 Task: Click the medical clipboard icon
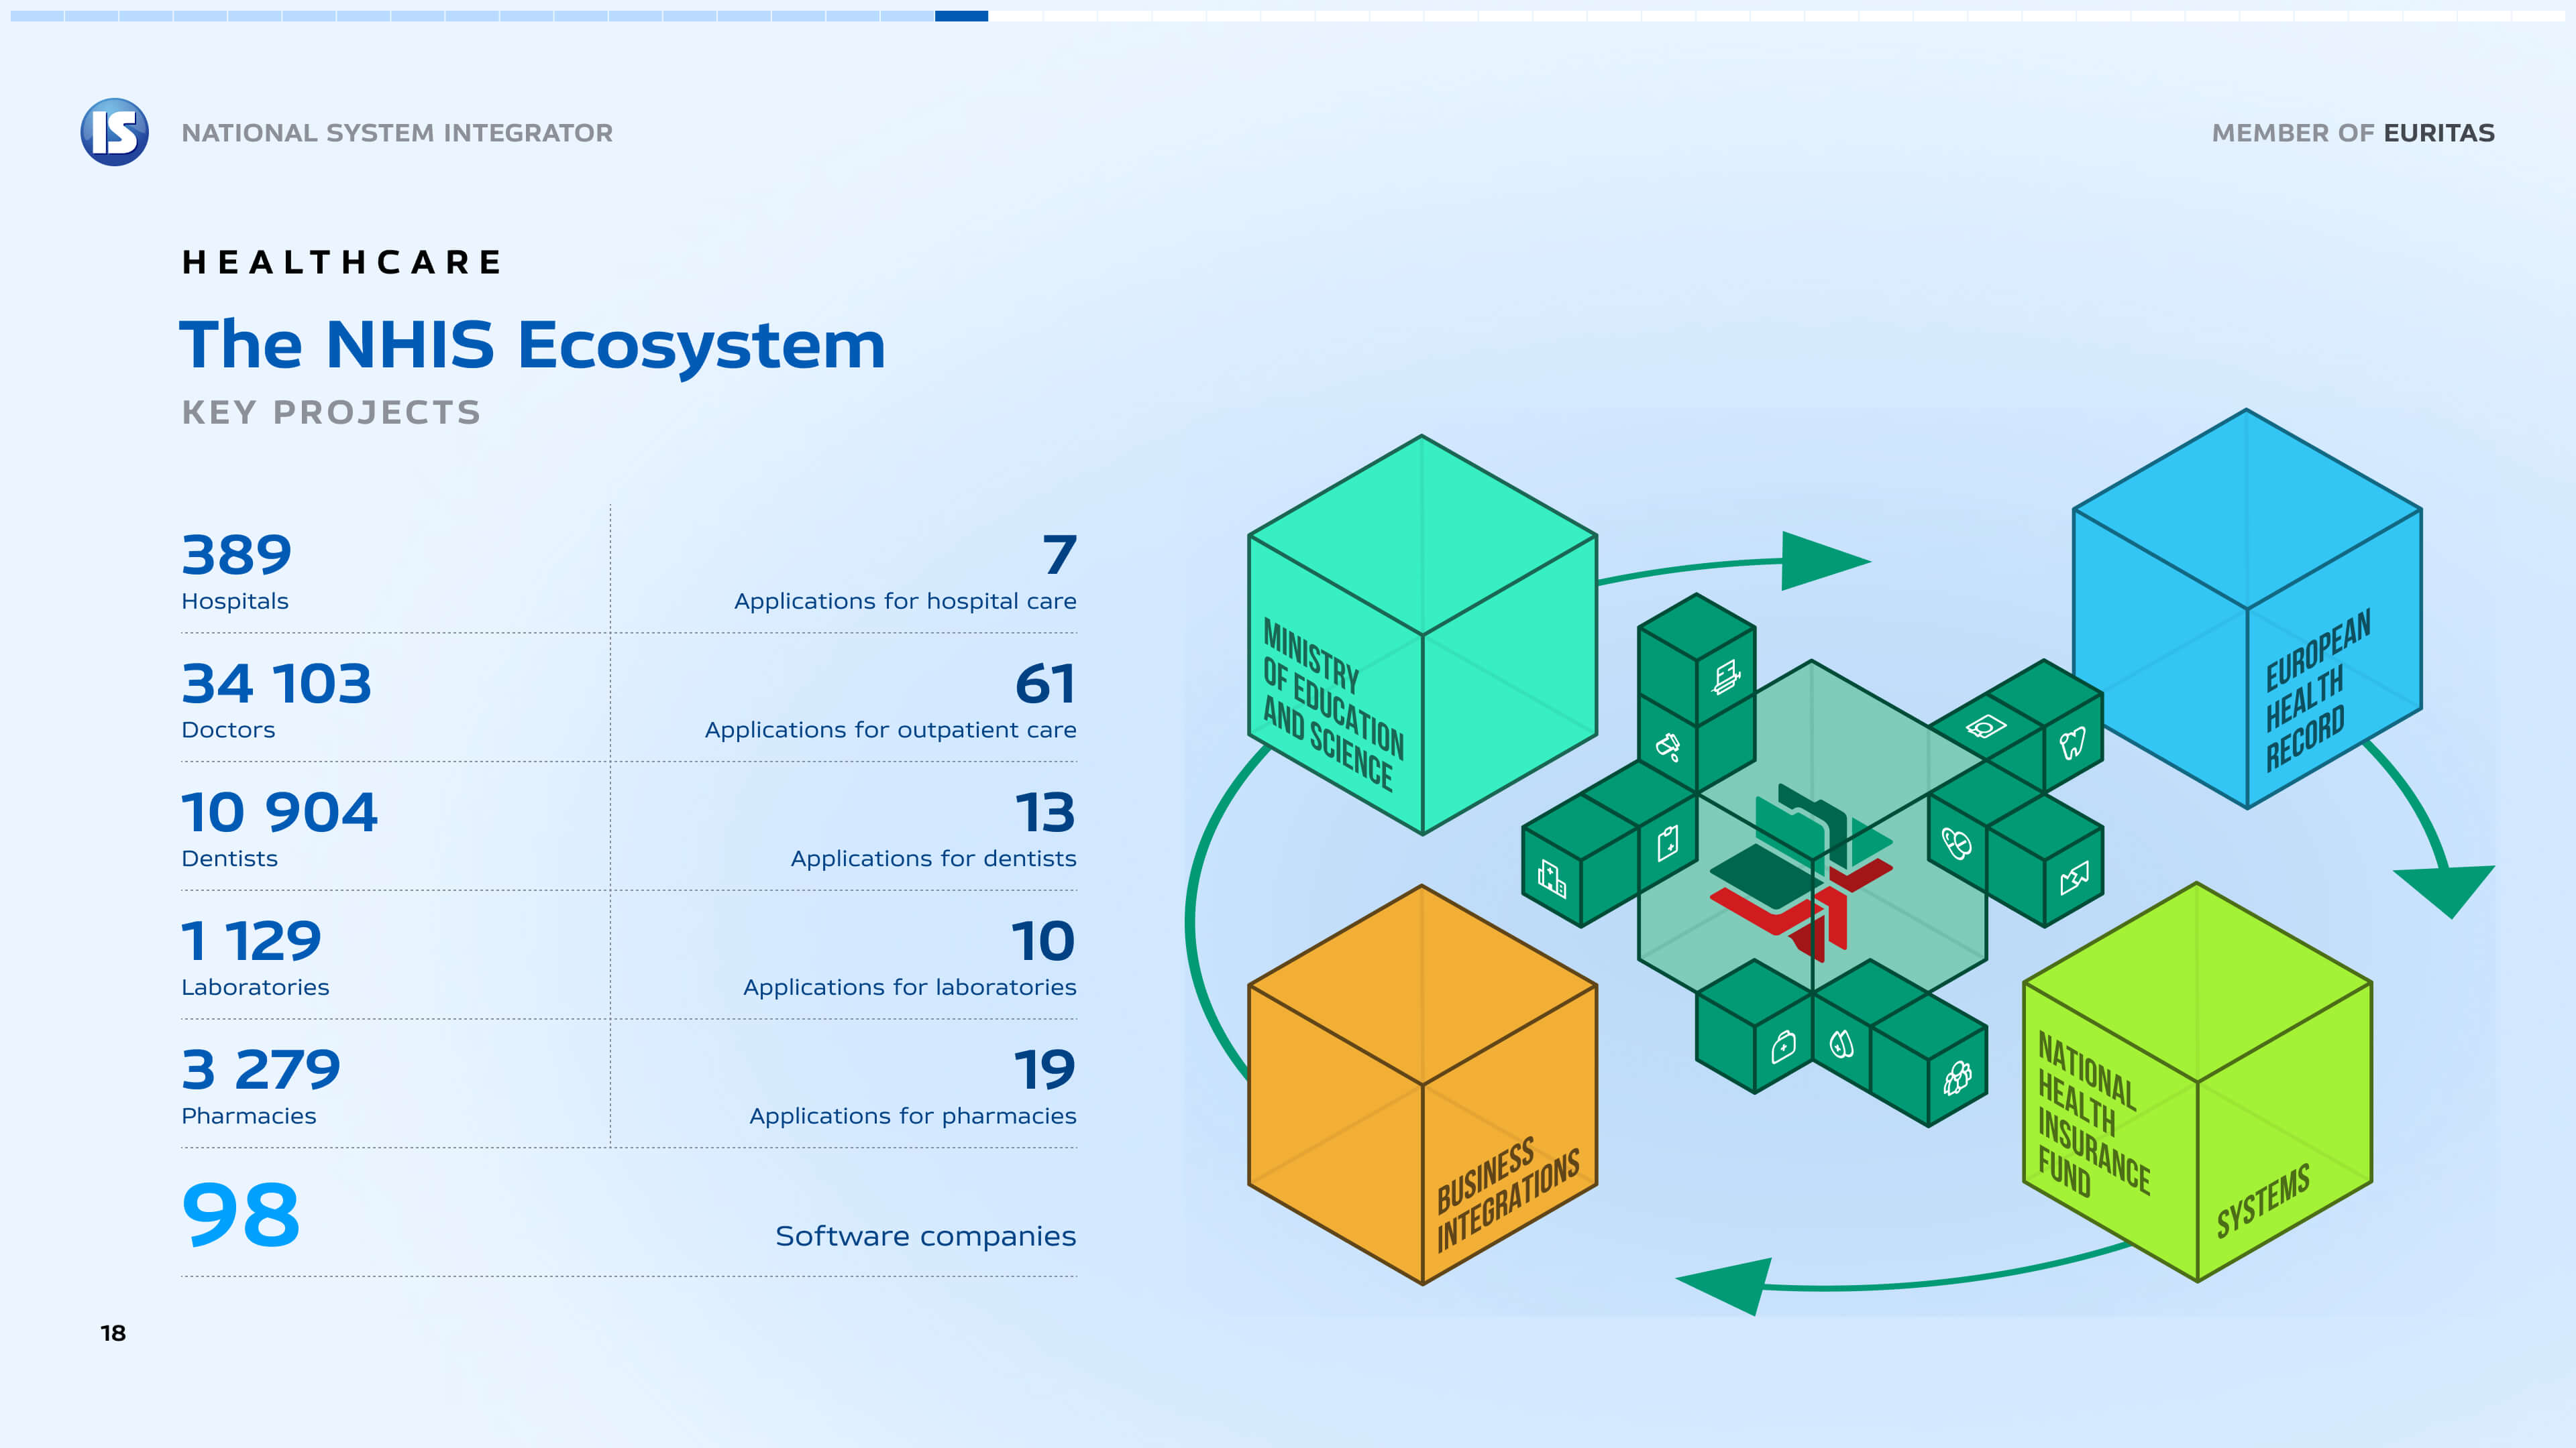[x=1668, y=843]
